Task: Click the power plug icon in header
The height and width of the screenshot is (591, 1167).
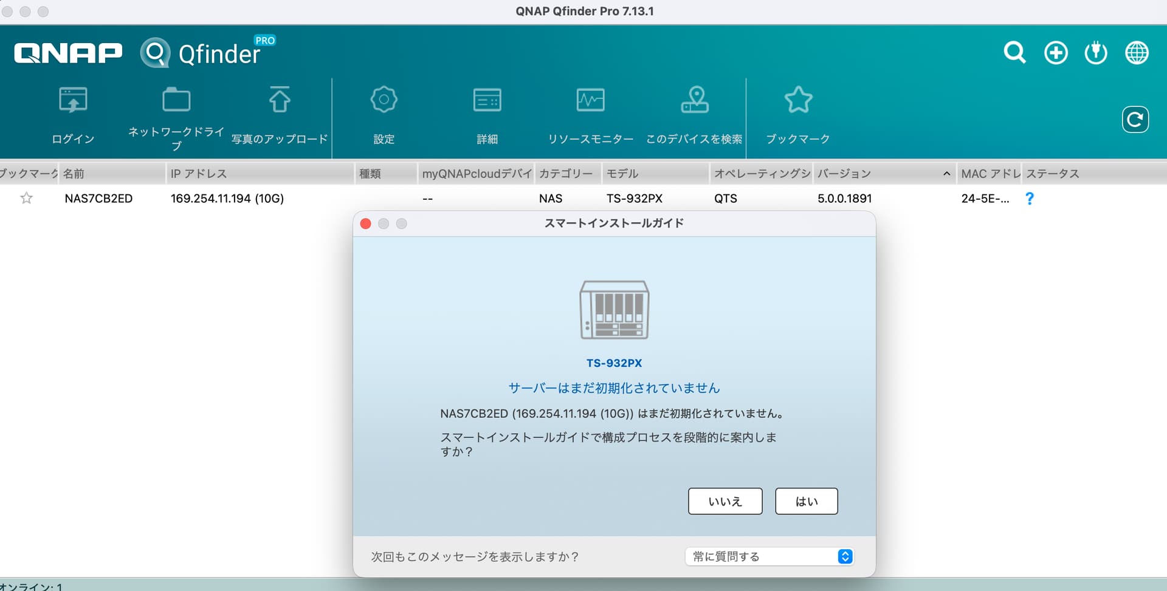Action: tap(1096, 53)
